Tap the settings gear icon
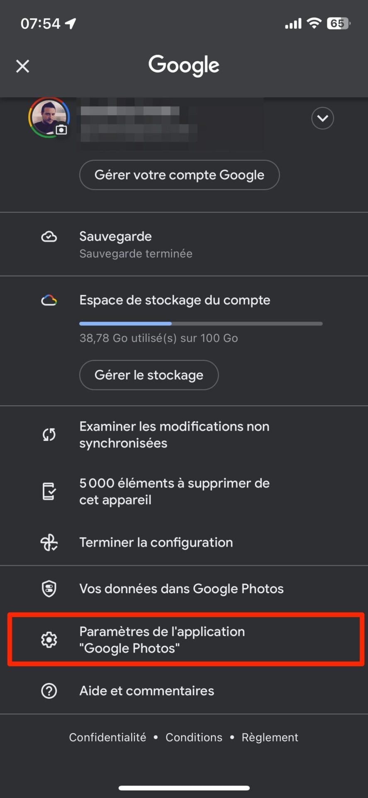The image size is (368, 798). pyautogui.click(x=49, y=640)
